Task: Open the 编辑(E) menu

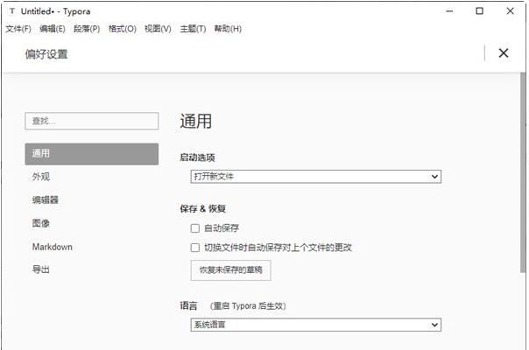Action: click(x=53, y=29)
